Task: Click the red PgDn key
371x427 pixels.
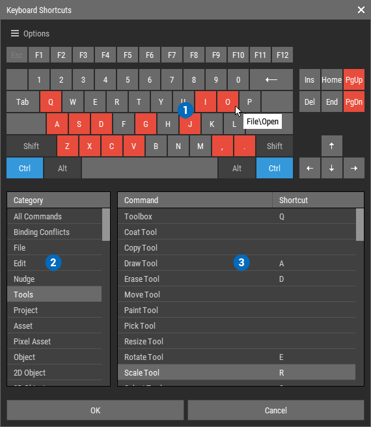Action: coord(354,102)
